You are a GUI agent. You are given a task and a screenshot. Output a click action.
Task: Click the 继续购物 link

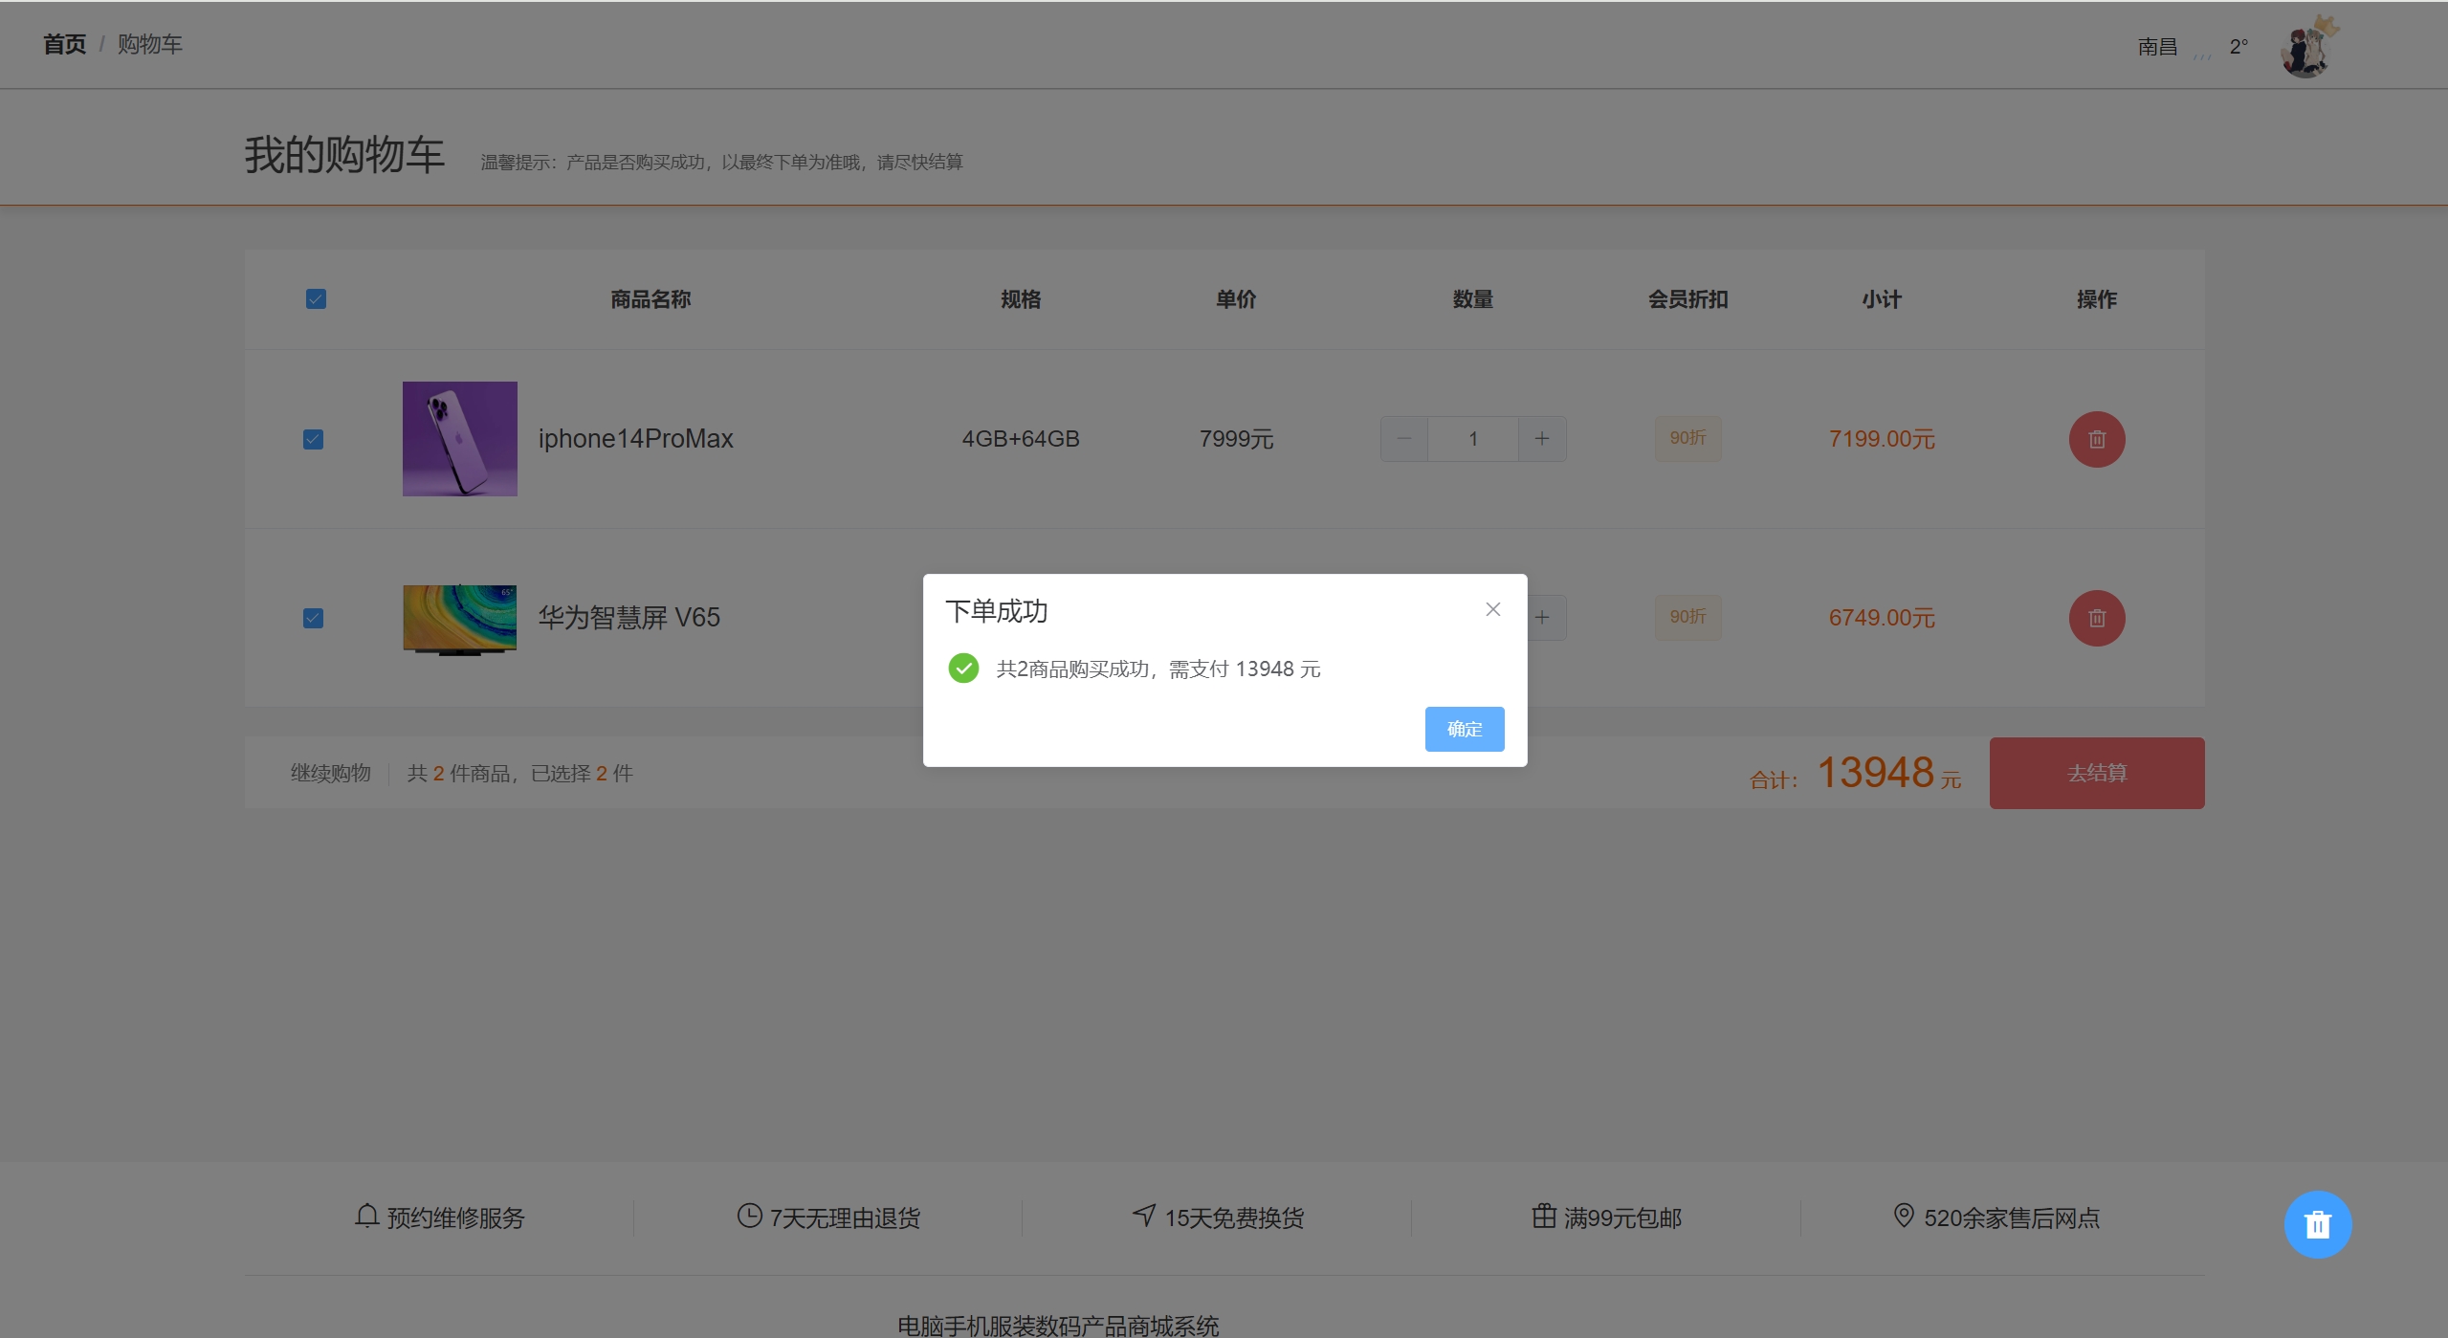[330, 773]
